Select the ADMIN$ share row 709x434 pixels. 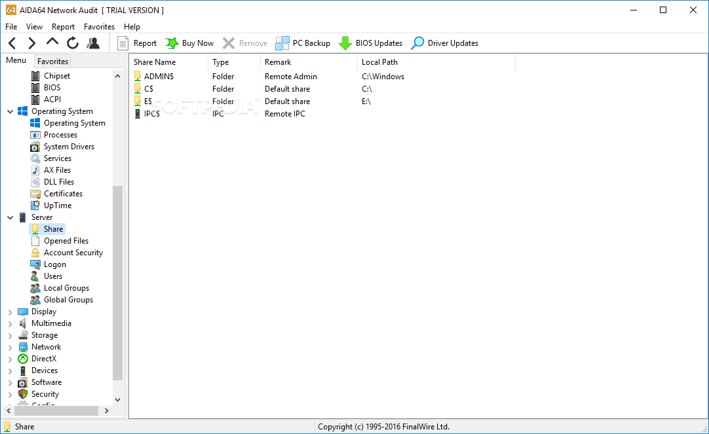pyautogui.click(x=159, y=77)
